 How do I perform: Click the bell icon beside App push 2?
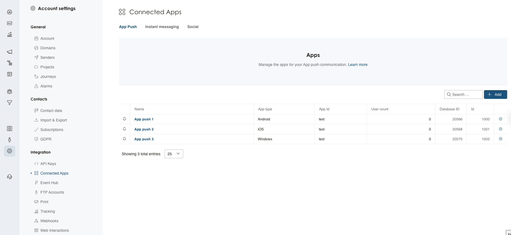coord(124,129)
